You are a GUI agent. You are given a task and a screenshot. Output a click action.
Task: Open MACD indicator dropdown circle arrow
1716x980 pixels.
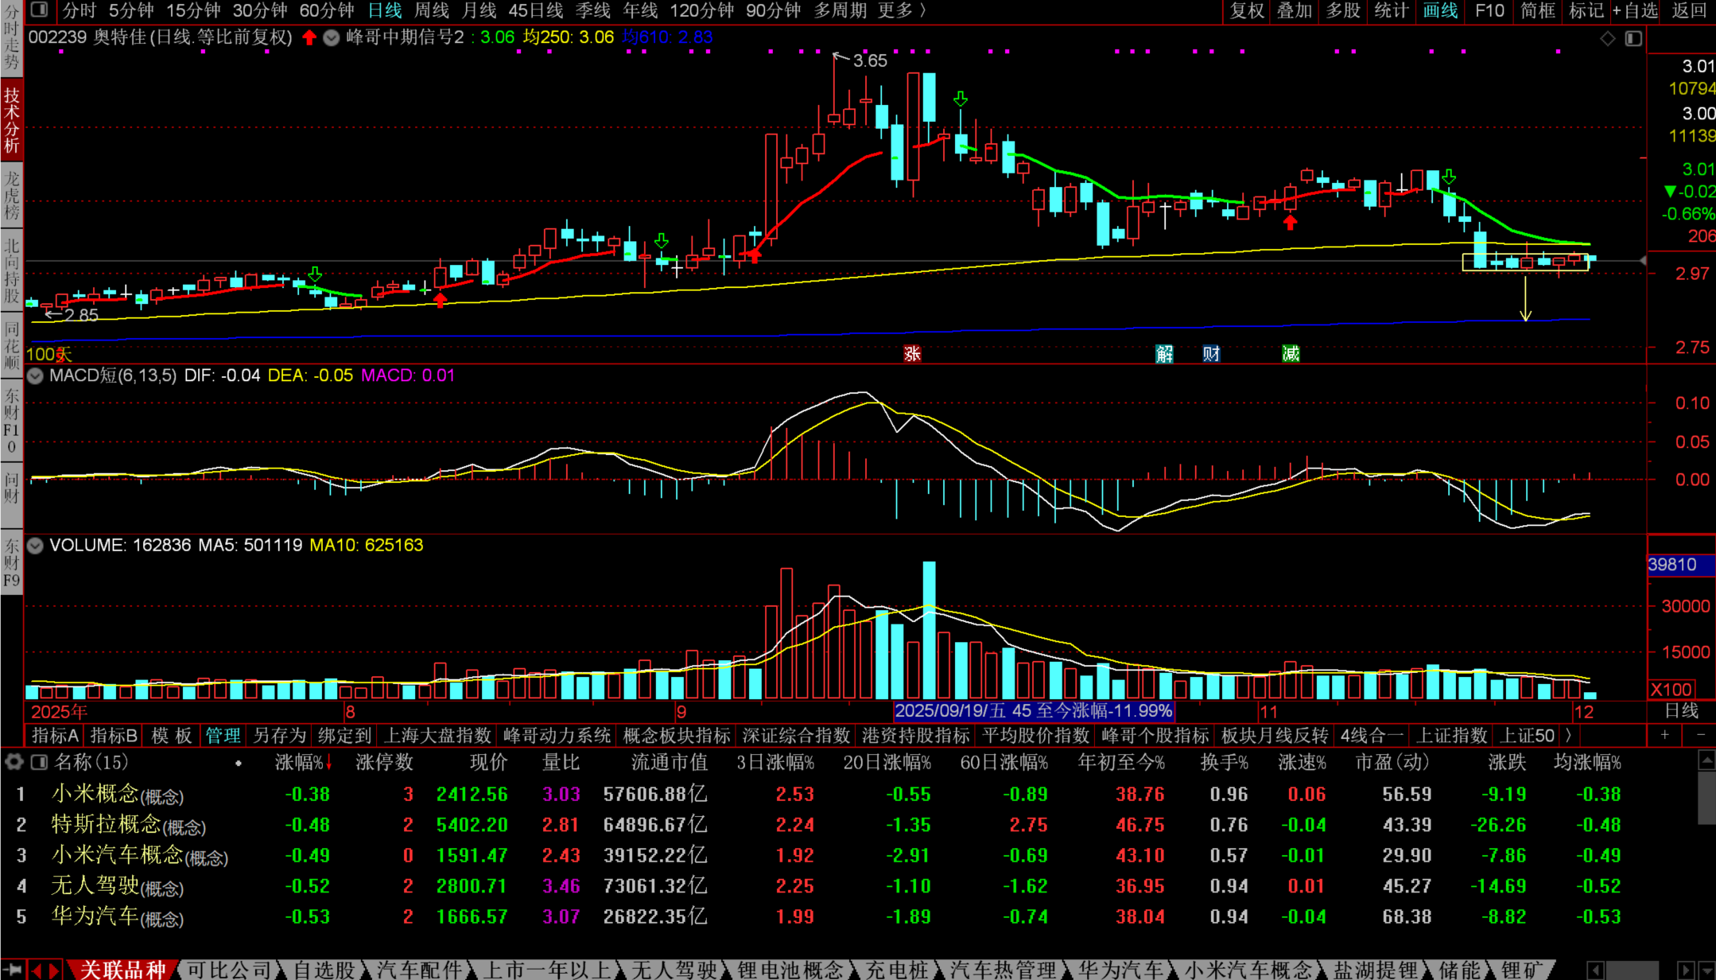pyautogui.click(x=36, y=375)
